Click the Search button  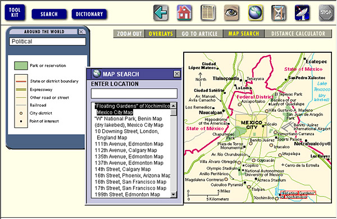pos(49,14)
